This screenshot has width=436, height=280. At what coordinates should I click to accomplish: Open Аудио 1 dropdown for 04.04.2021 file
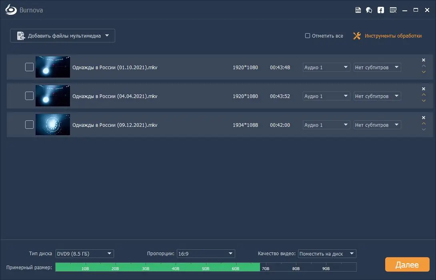click(326, 96)
